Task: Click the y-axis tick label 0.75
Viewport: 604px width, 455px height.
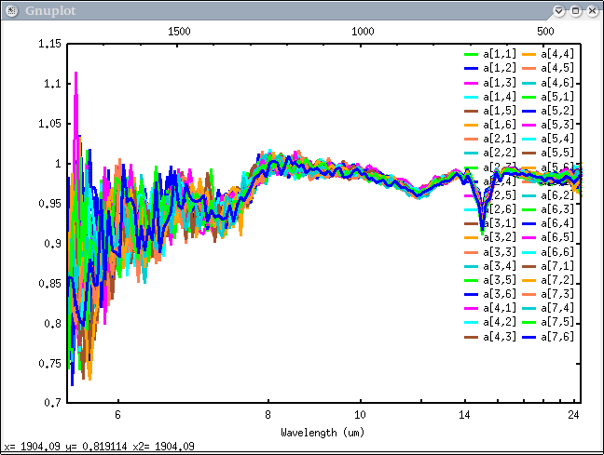Action: point(49,364)
